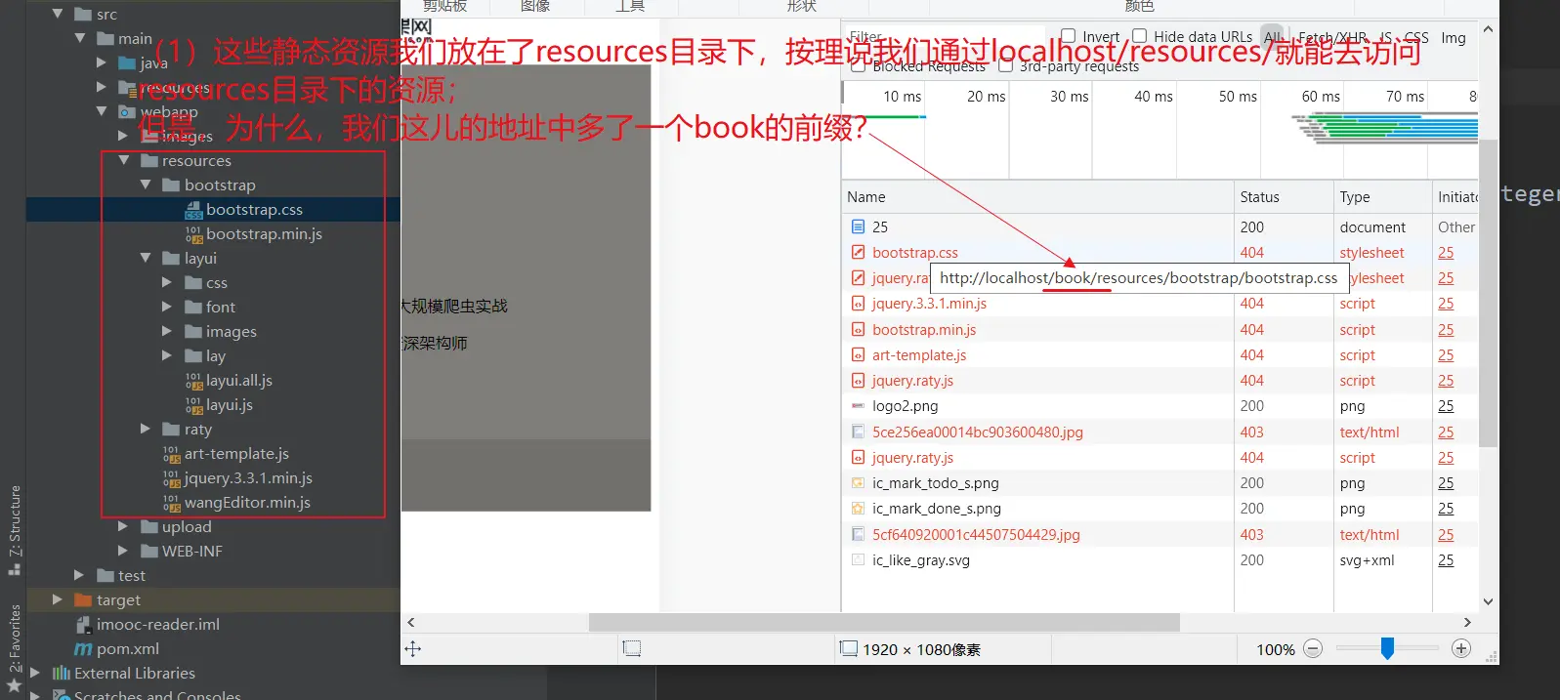
Task: Collapse the bootstrap folder
Action: pyautogui.click(x=146, y=185)
